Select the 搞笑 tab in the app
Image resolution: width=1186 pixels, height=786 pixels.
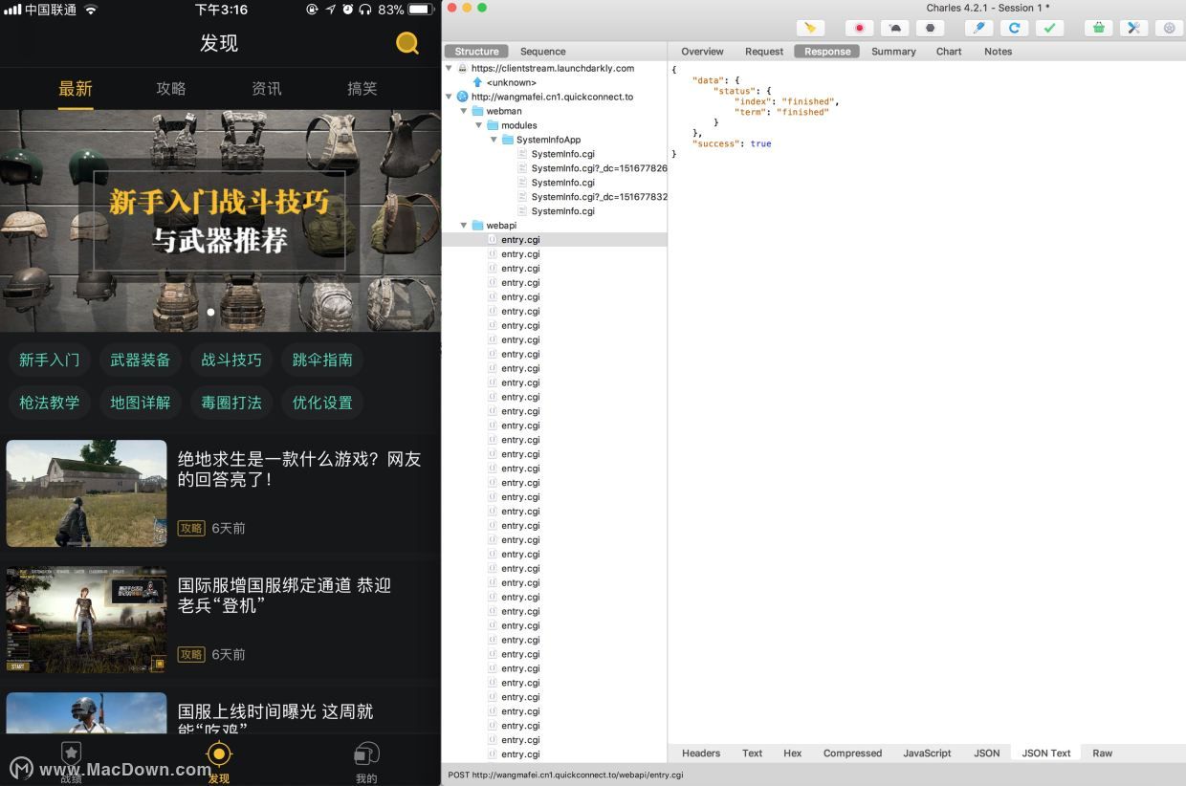point(362,89)
